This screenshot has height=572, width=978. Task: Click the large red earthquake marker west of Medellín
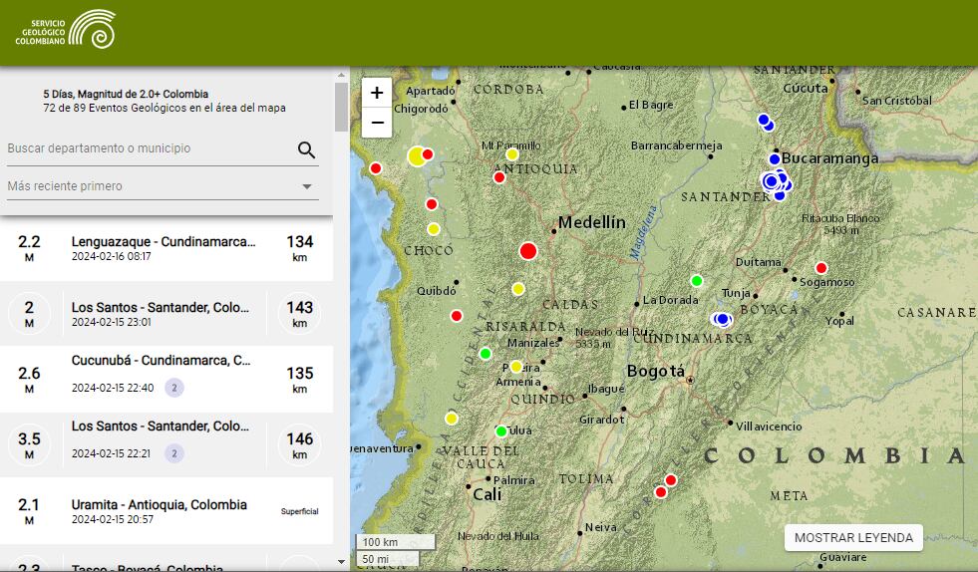coord(528,251)
